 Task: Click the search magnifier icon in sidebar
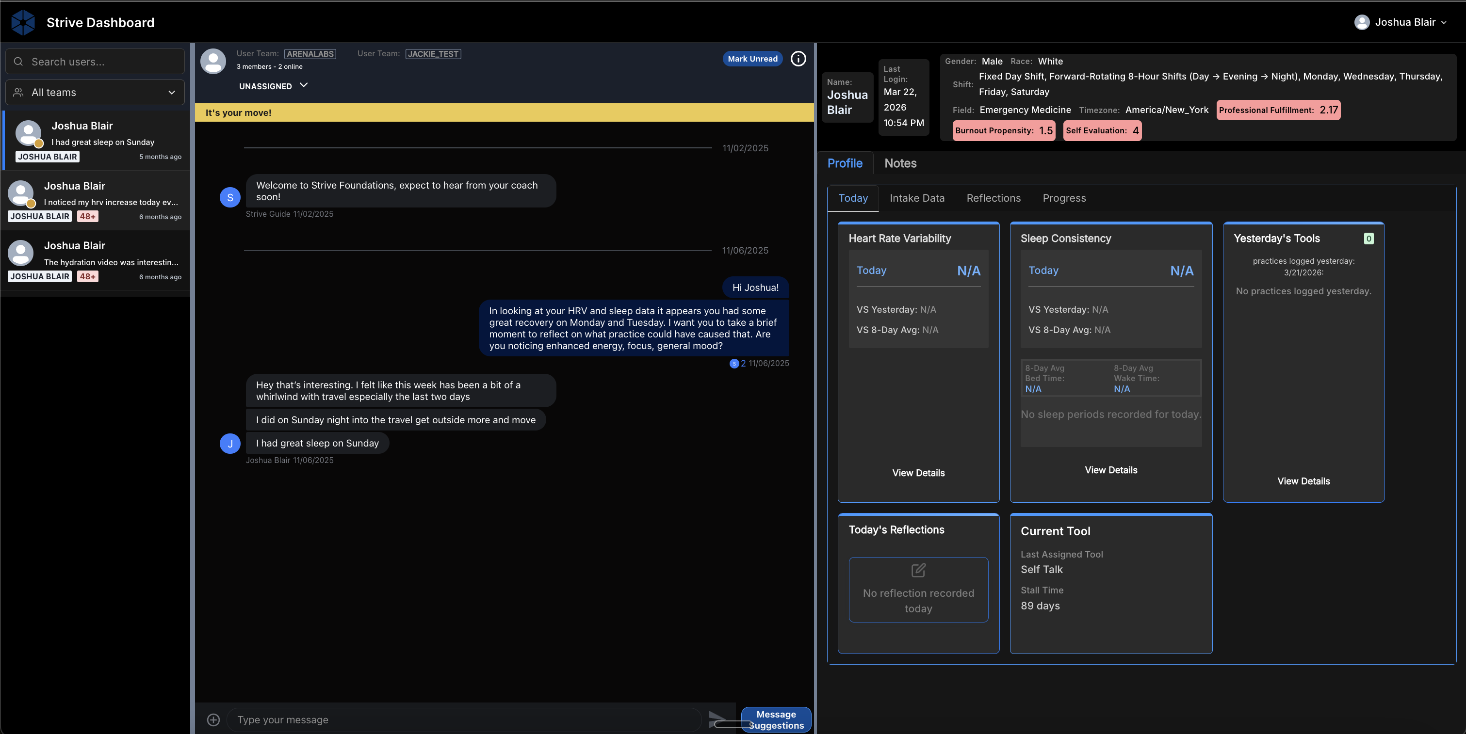[x=18, y=62]
